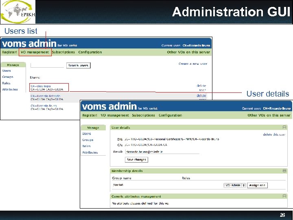Open VO management in users list window
Viewport: 293px width, 220px height.
click(35, 52)
